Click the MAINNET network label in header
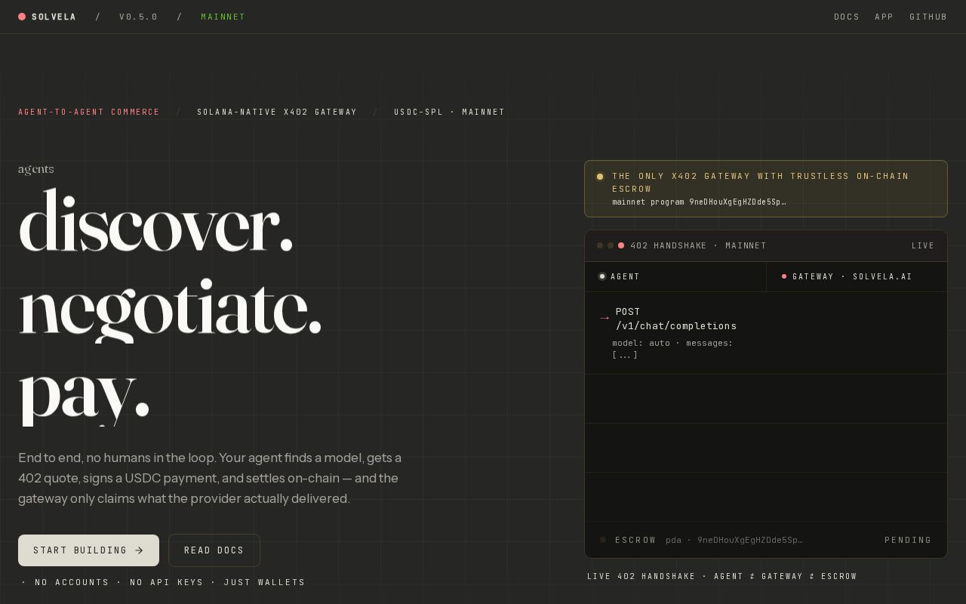This screenshot has width=966, height=604. coord(223,17)
